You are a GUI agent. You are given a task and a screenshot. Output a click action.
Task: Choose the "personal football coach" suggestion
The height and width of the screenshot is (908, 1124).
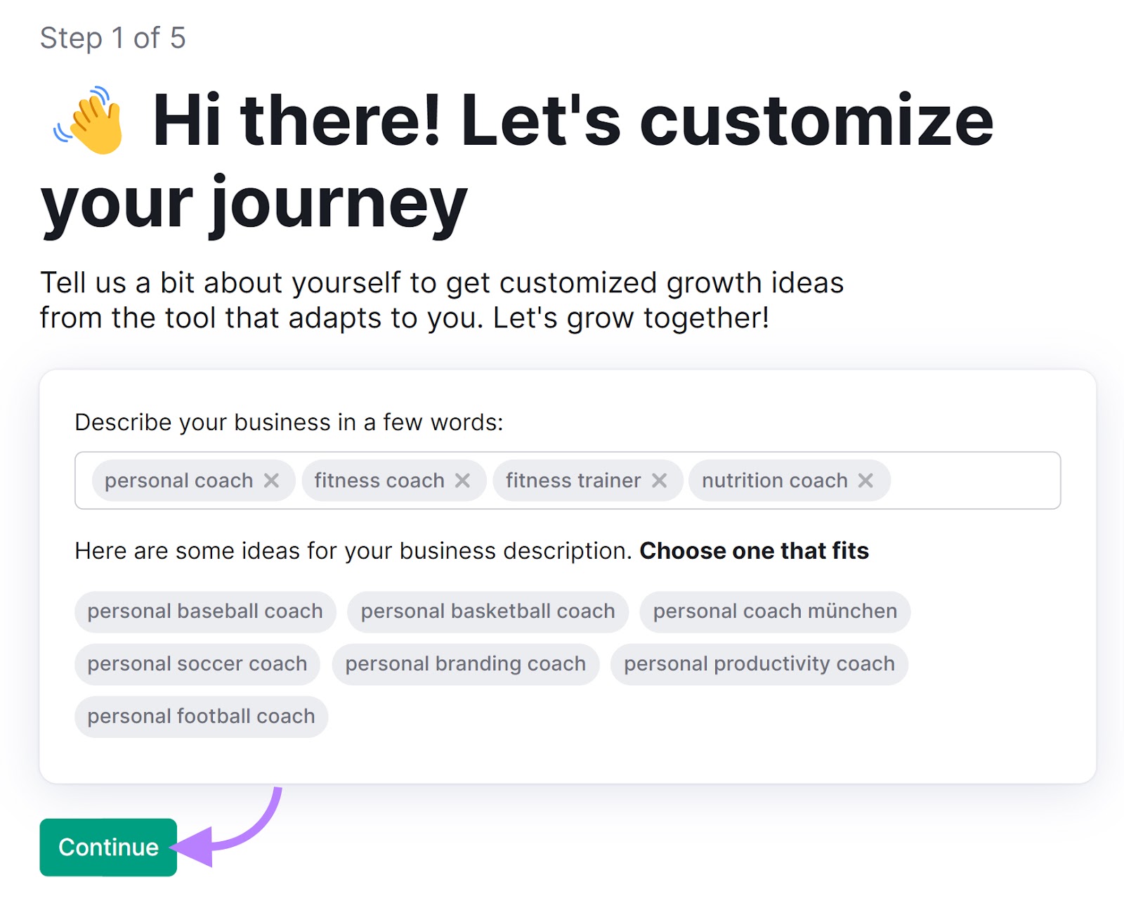click(200, 716)
